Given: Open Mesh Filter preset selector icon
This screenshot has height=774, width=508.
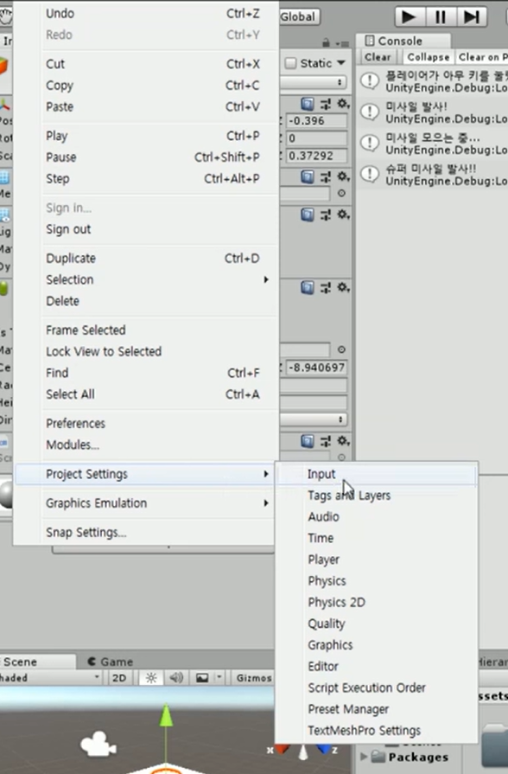Looking at the screenshot, I should pos(326,176).
